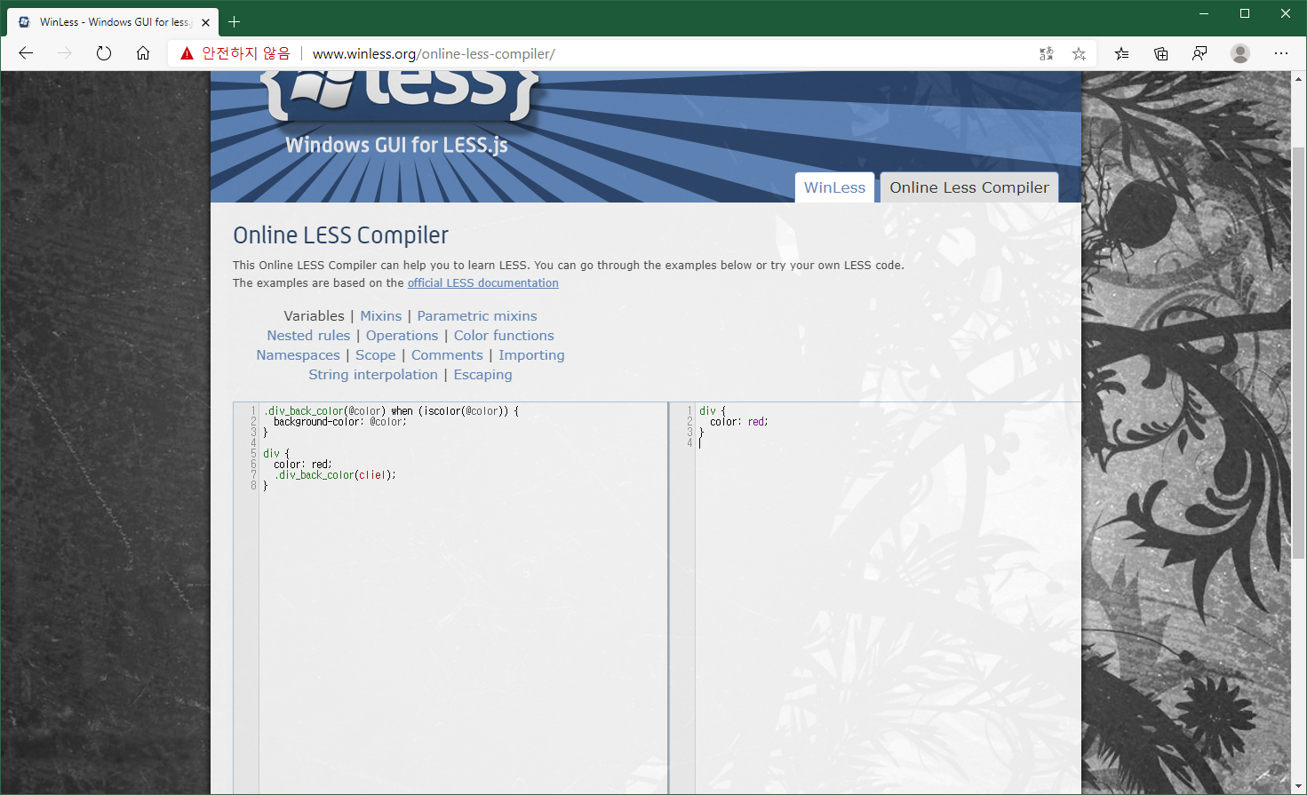Click the address bar URL
The image size is (1307, 795).
[434, 53]
